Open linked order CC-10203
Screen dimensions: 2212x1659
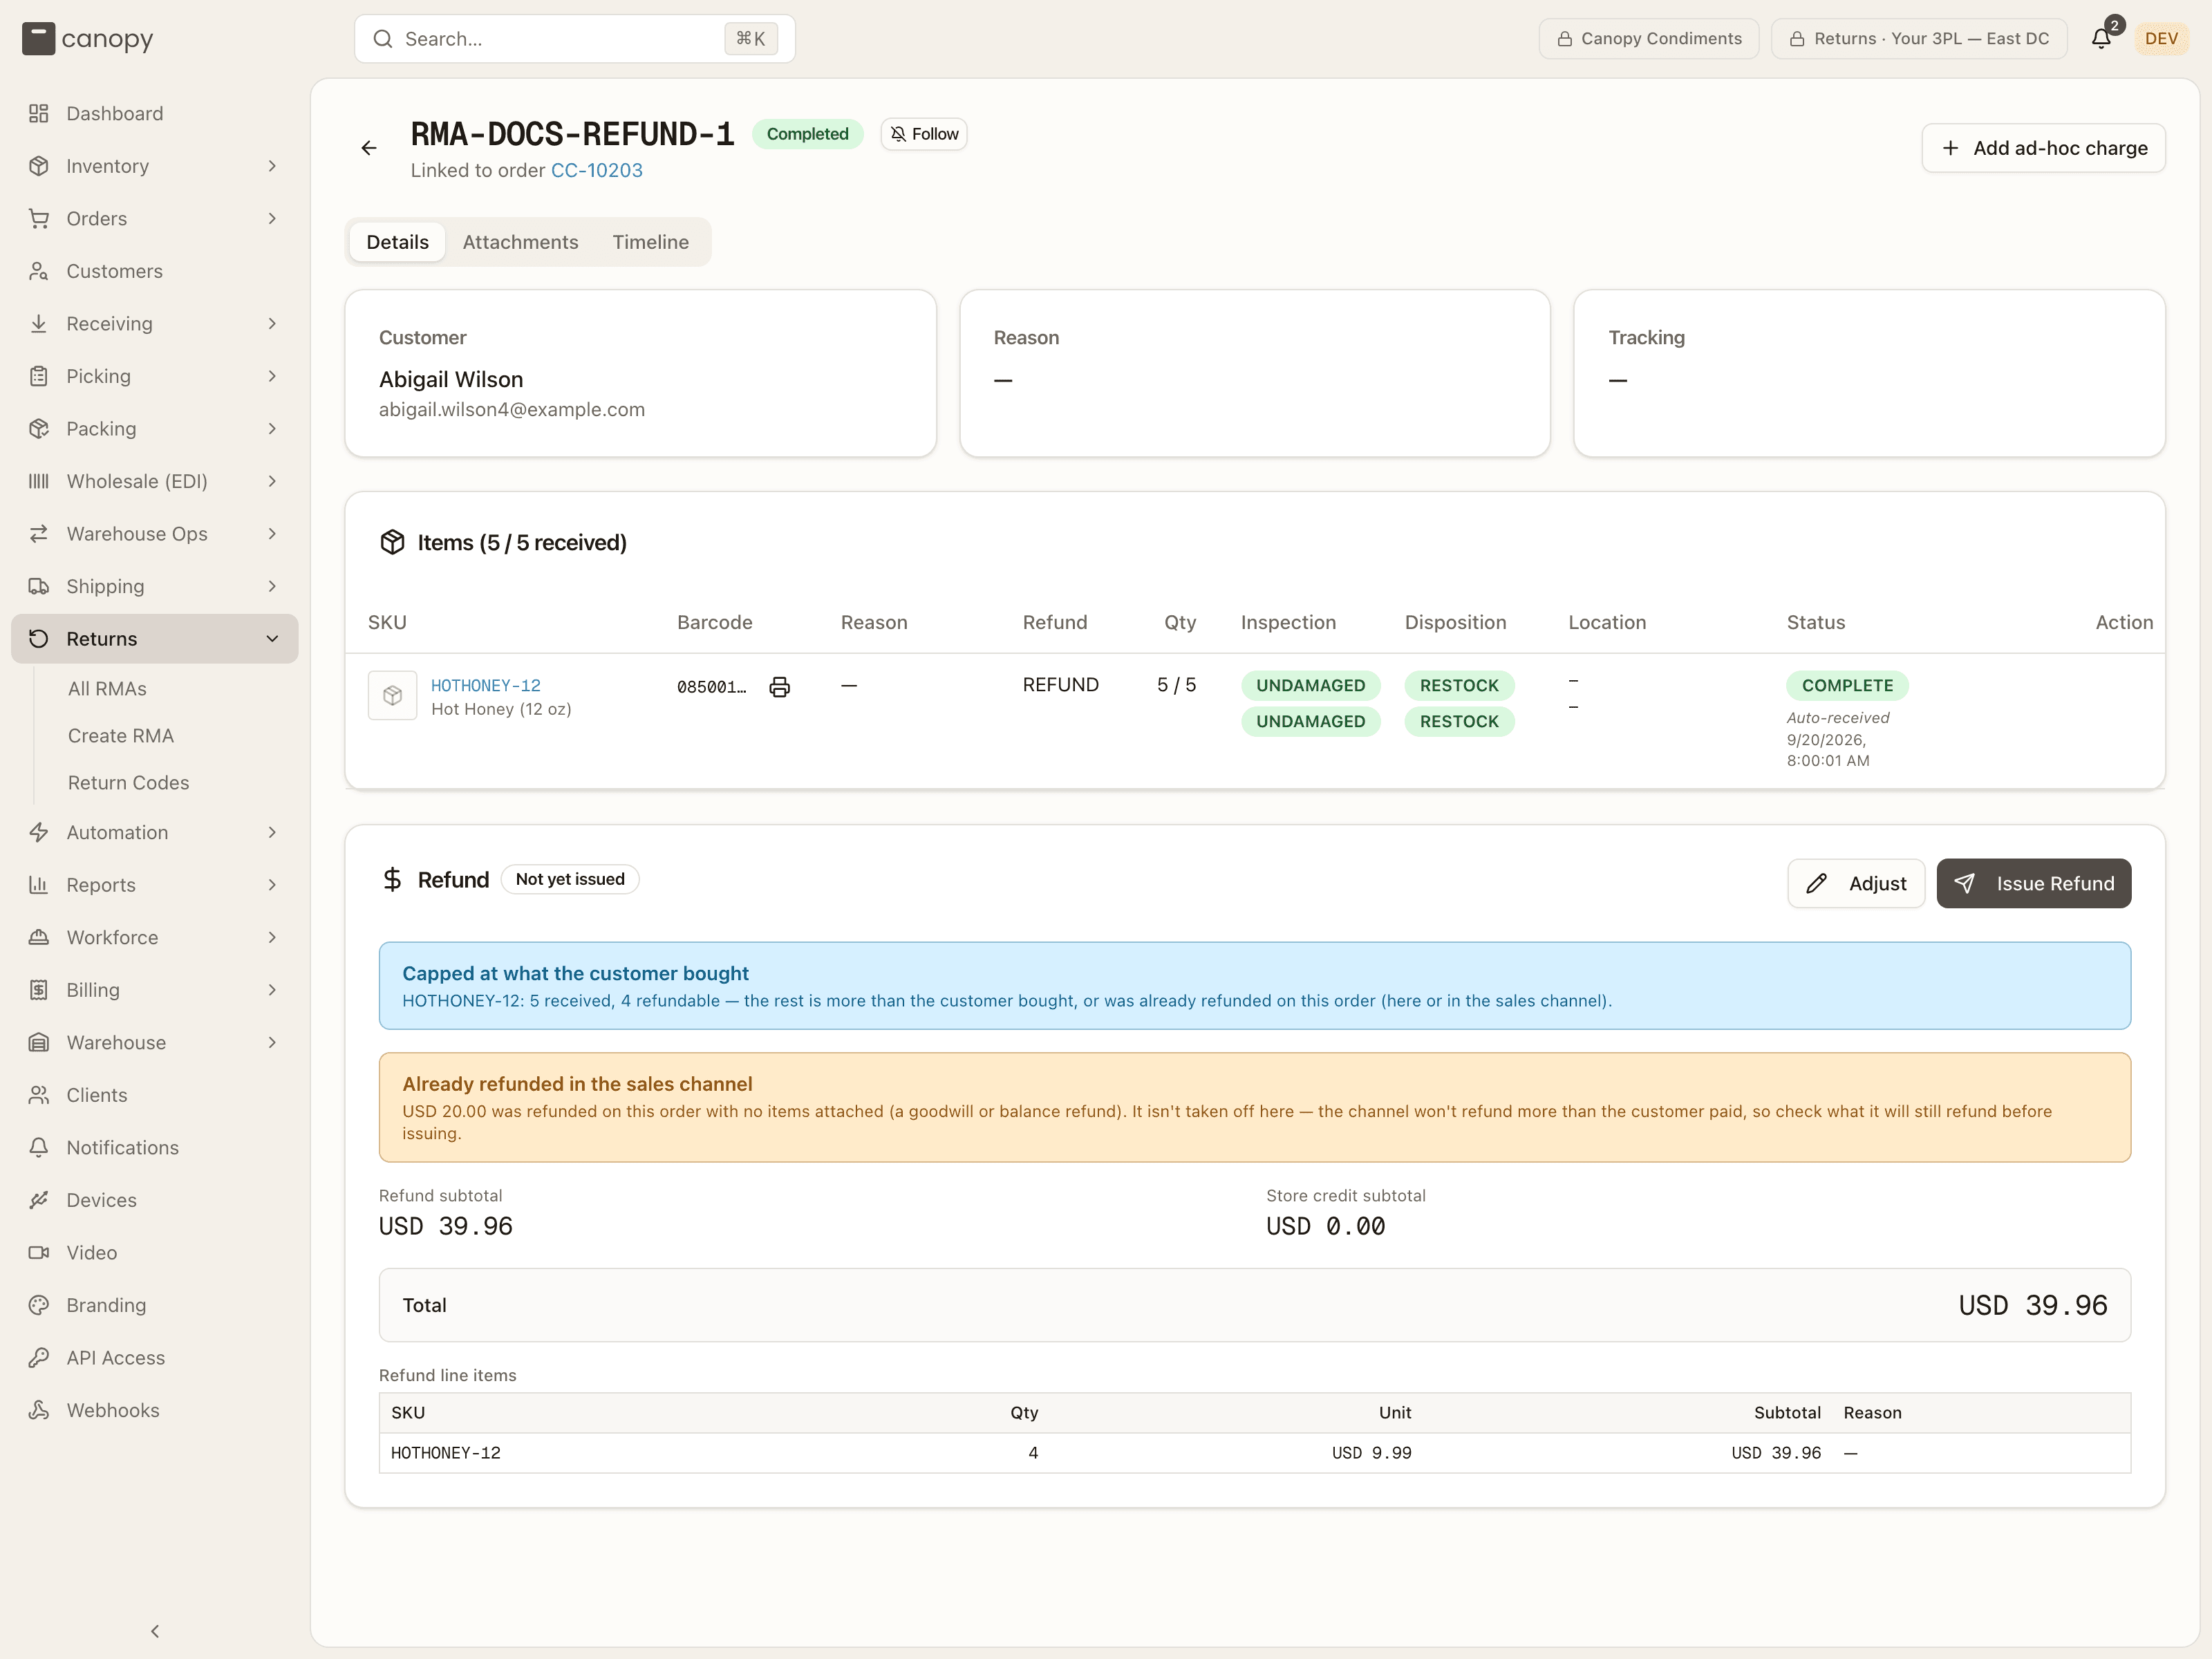point(596,170)
